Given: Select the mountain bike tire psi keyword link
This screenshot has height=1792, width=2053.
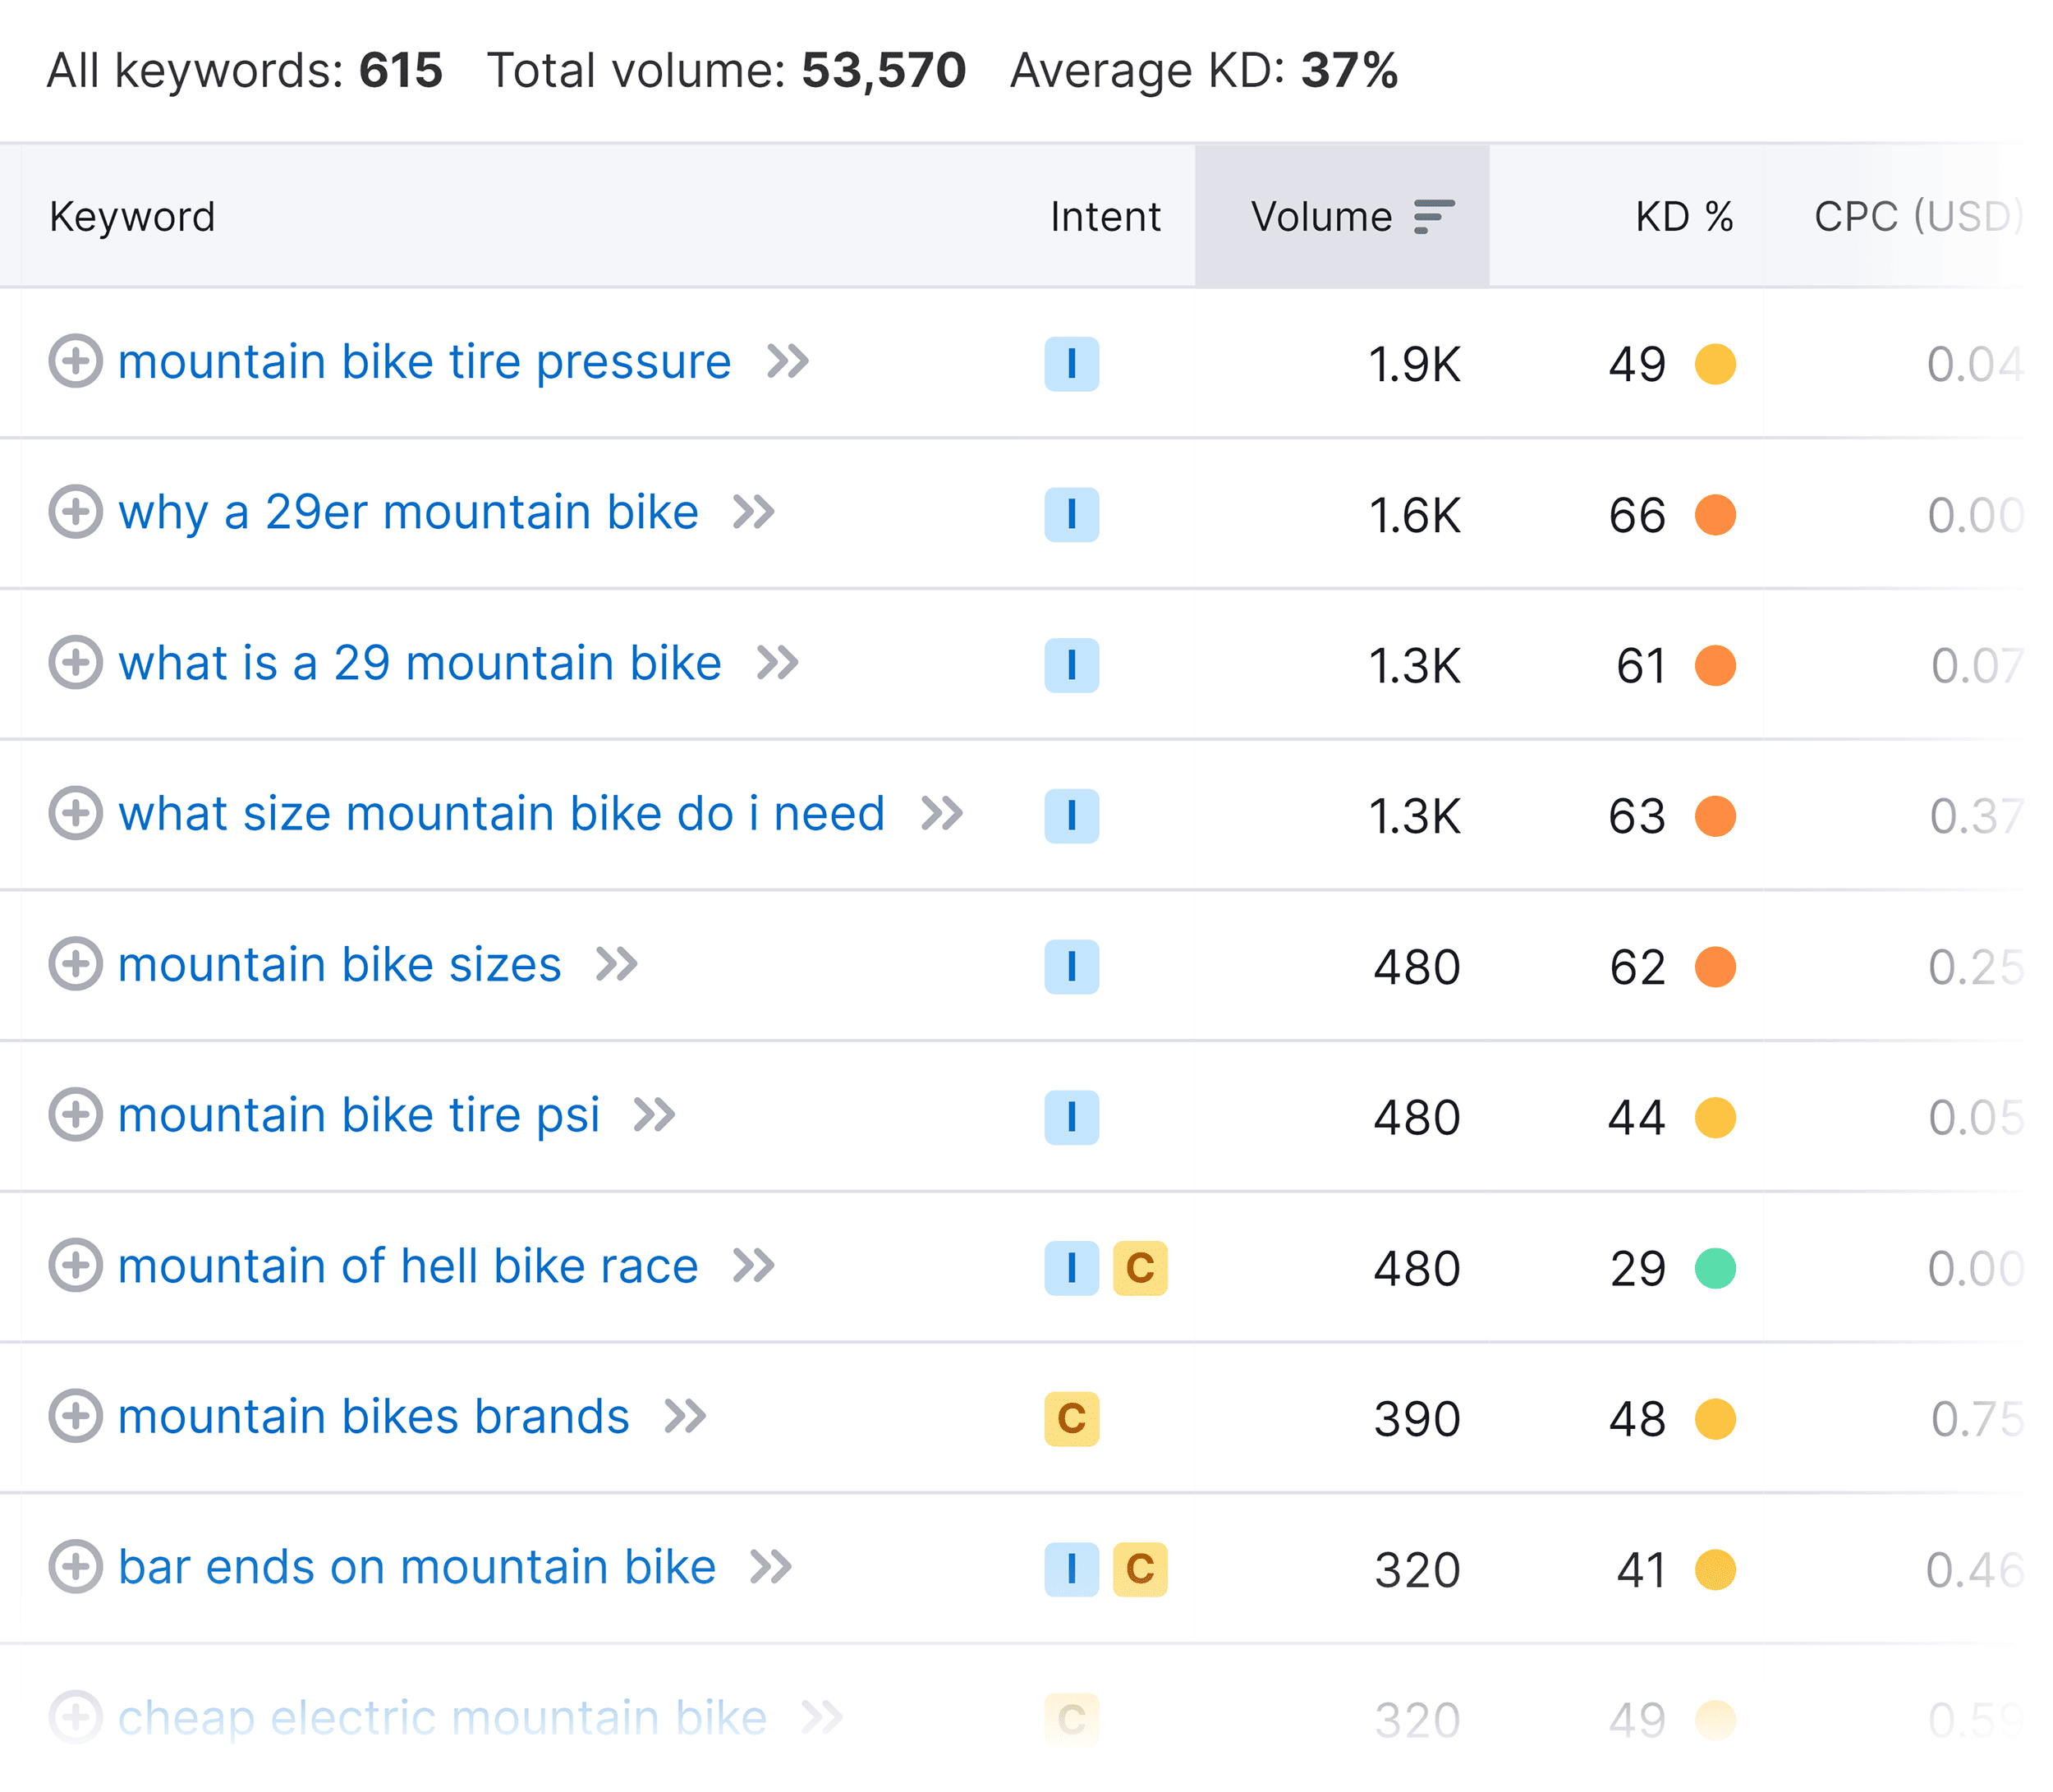Looking at the screenshot, I should coord(360,1116).
